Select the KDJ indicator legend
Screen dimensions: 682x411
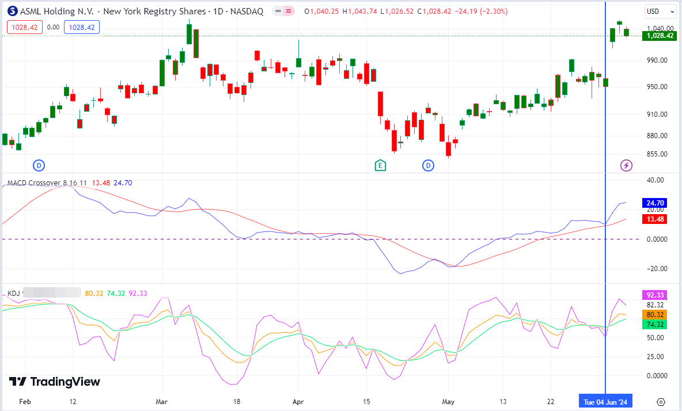coord(13,293)
